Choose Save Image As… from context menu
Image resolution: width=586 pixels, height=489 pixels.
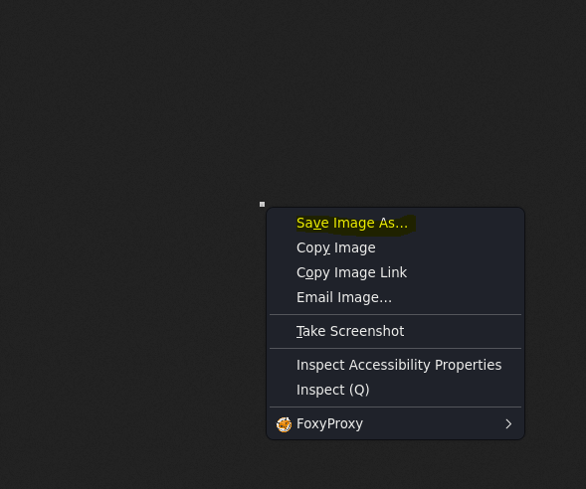point(395,224)
